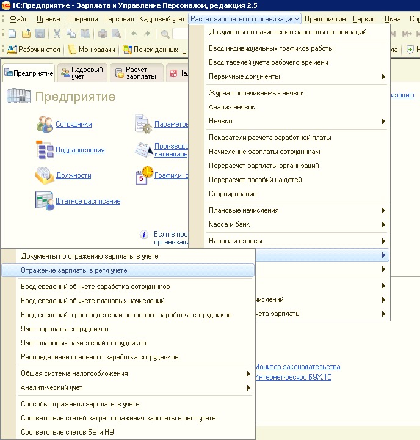Switch to the Кадровый учет tab
The height and width of the screenshot is (440, 420).
point(82,73)
